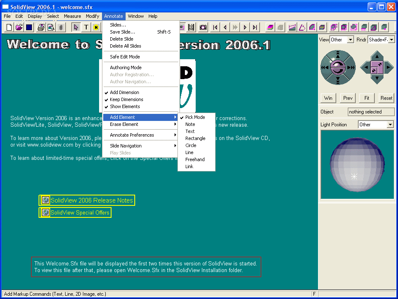Toggle Authoring Mode in menu
Screen dimensions: 398x299
[141, 68]
